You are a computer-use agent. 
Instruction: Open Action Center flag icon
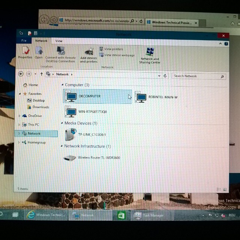pyautogui.click(x=210, y=215)
